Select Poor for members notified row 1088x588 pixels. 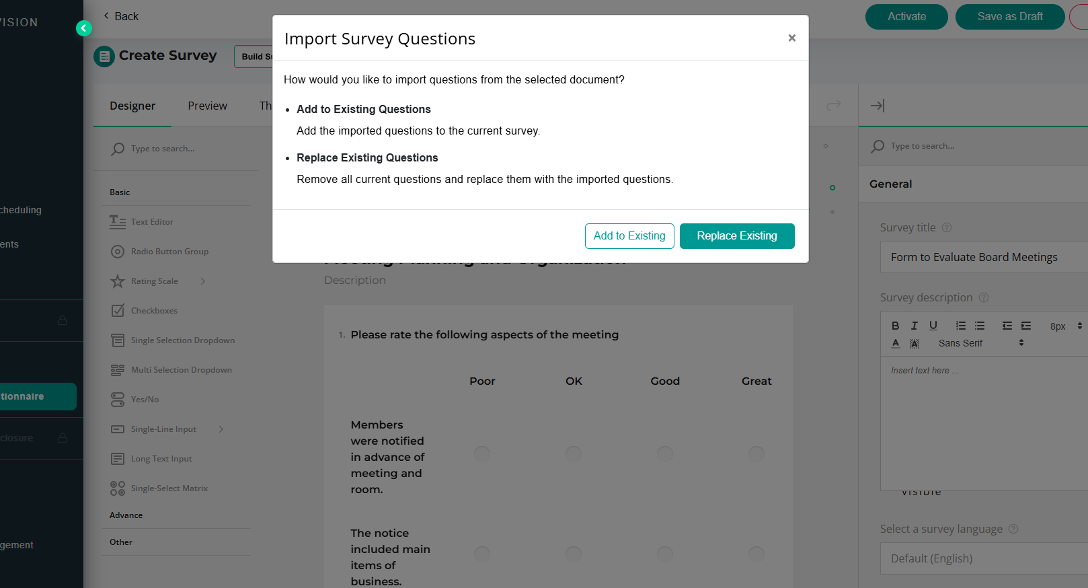482,454
